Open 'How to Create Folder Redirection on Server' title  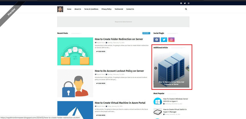(119, 39)
